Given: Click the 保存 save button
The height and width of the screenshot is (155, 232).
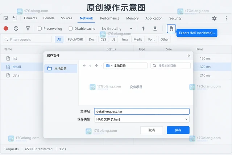Looking at the screenshot, I should tap(178, 130).
